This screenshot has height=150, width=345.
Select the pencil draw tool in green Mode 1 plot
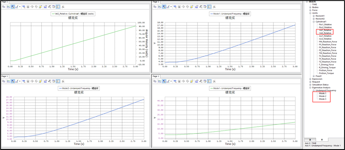(168, 81)
